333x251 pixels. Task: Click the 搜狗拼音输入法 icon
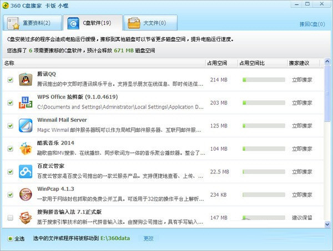click(26, 217)
